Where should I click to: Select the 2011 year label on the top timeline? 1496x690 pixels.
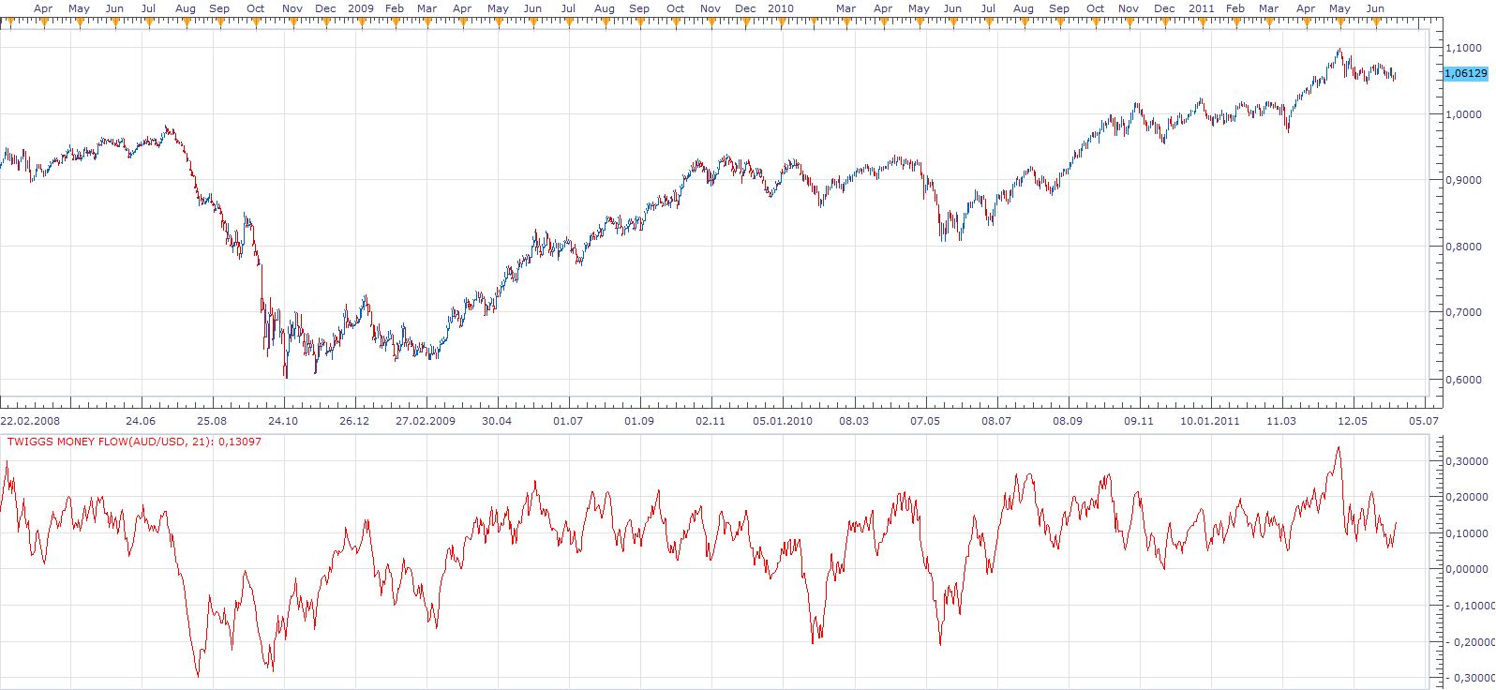tap(1202, 8)
